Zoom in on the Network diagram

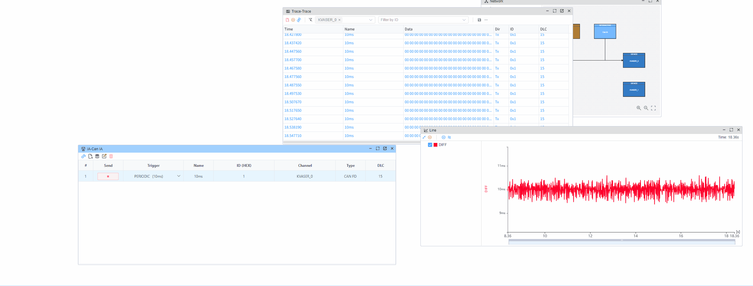[639, 108]
